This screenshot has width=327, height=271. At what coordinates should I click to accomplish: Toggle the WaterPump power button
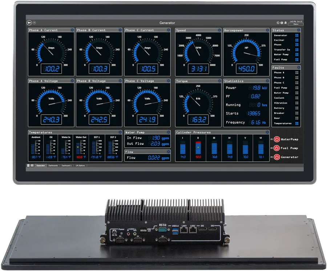[277, 139]
